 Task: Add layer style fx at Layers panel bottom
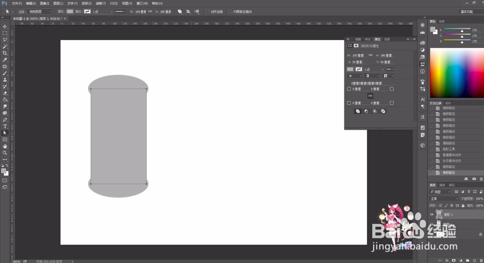[x=447, y=261]
